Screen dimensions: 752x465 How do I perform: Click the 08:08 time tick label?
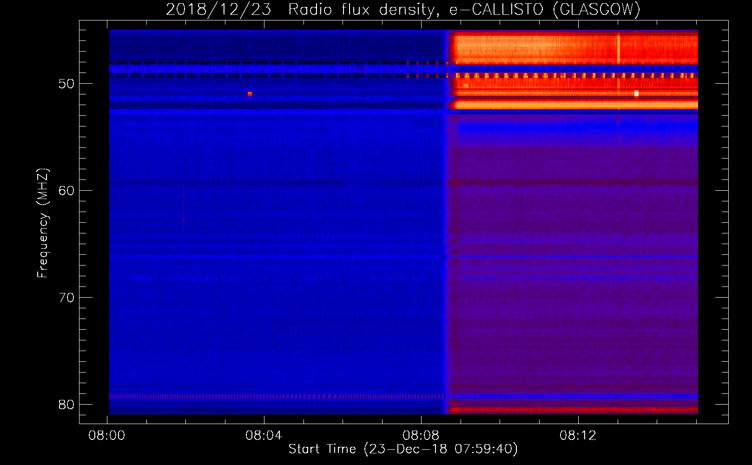coord(421,436)
